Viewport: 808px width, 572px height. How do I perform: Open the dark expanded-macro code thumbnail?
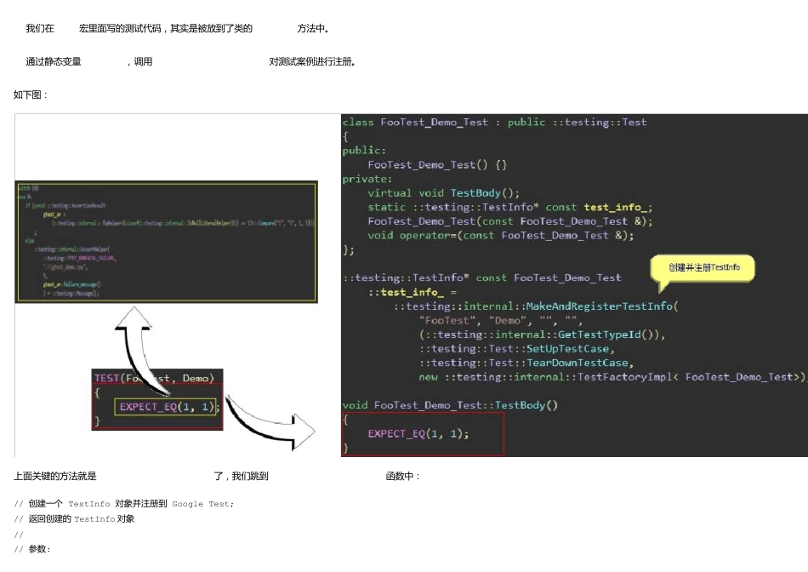(x=166, y=241)
